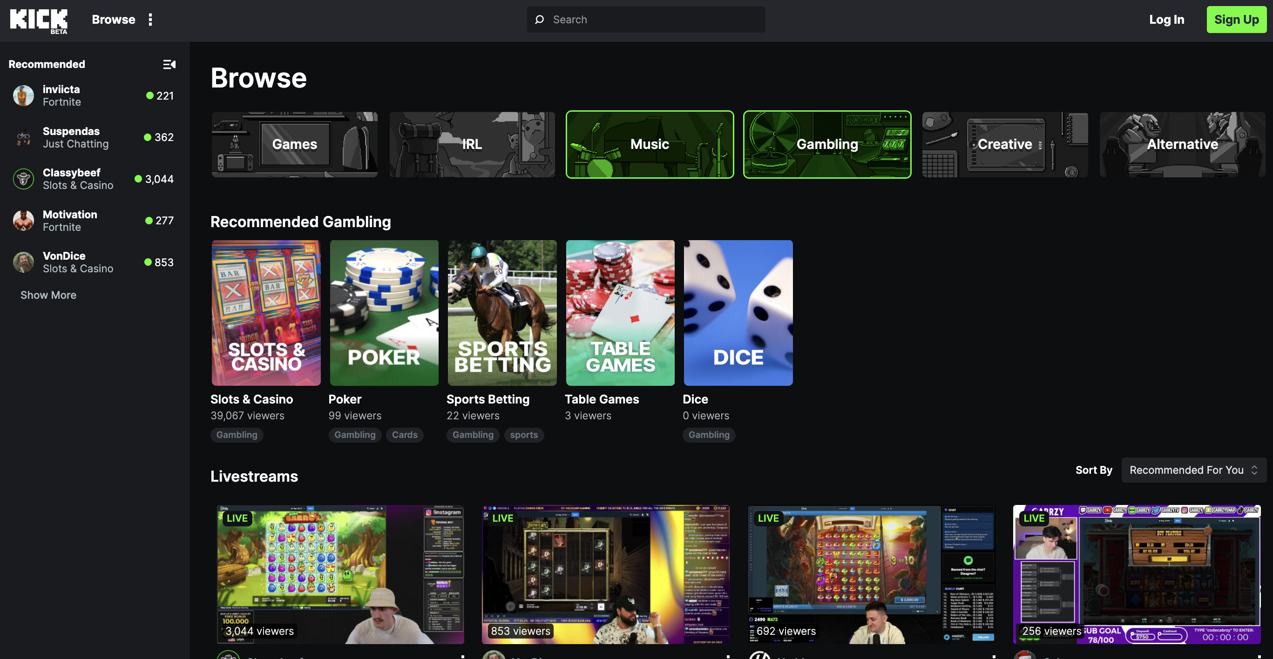Screen dimensions: 1273x659
Task: Click the search magnifier icon
Action: 539,20
